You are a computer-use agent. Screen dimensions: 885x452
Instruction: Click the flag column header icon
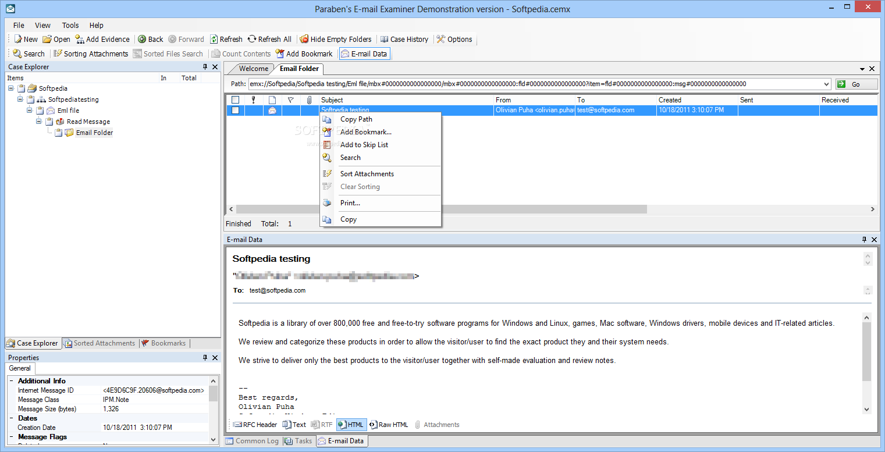[x=291, y=100]
